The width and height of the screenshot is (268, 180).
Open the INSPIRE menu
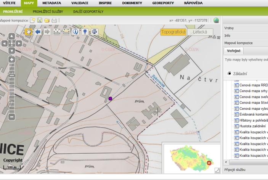pyautogui.click(x=105, y=3)
